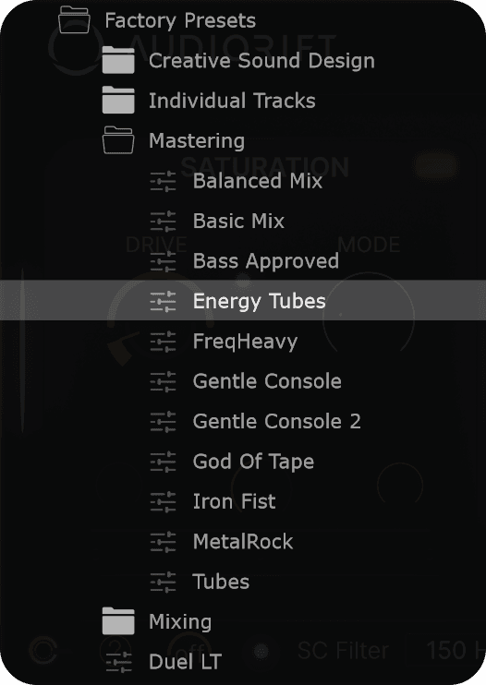The image size is (486, 685).
Task: Expand the Mixing folder
Action: [180, 621]
